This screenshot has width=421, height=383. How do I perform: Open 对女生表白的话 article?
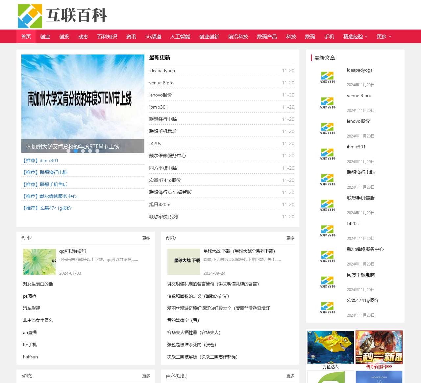pos(38,284)
